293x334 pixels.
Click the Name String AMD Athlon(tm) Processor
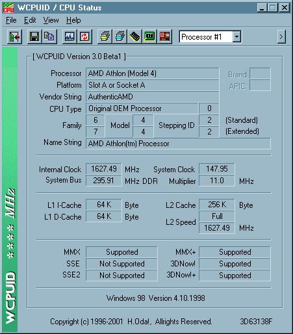178,144
